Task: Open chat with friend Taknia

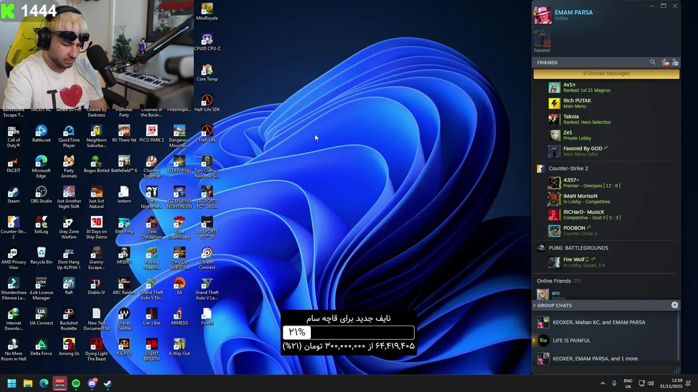Action: [x=605, y=119]
